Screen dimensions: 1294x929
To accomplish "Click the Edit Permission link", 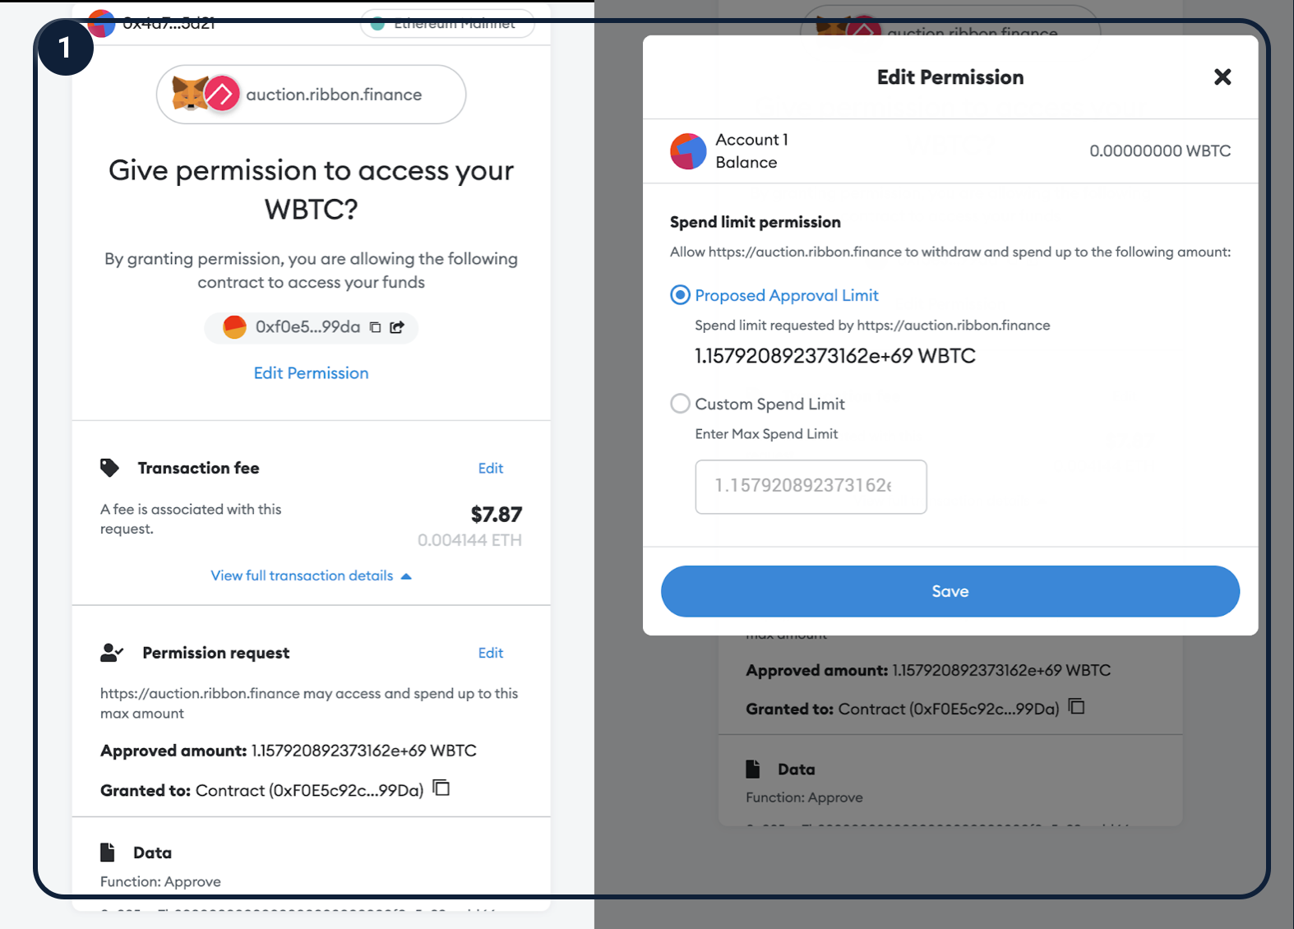I will click(x=311, y=373).
